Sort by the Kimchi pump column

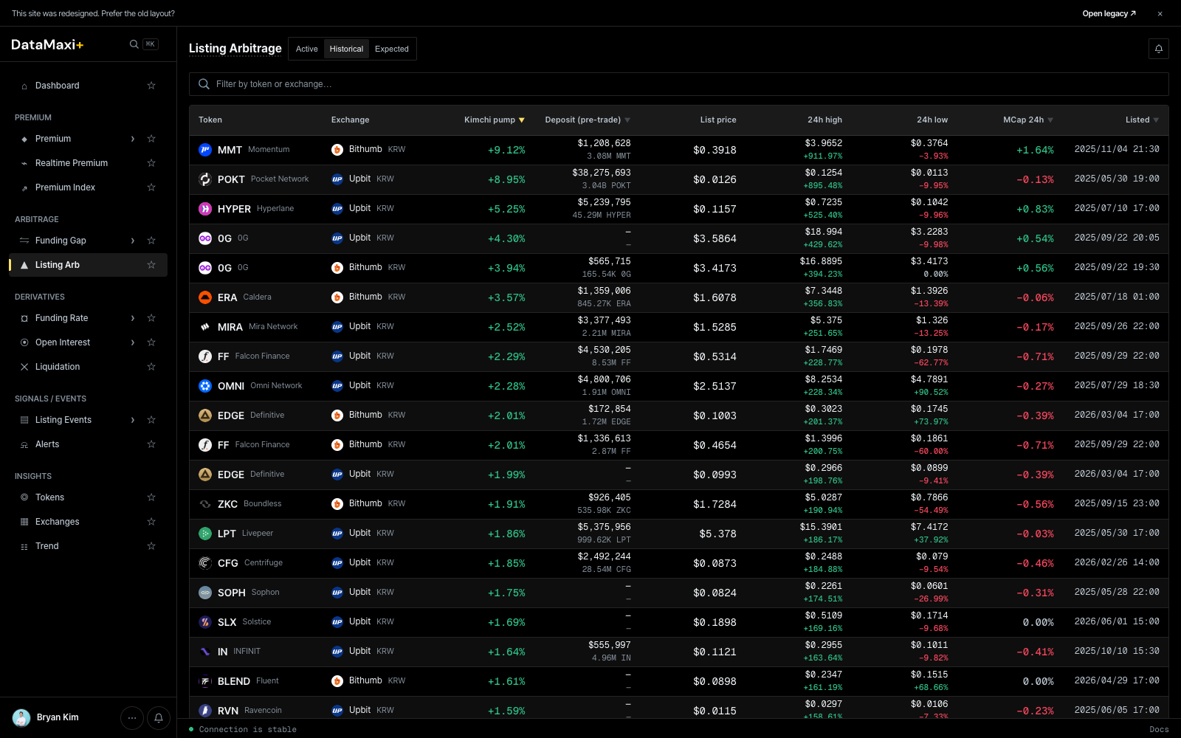495,120
